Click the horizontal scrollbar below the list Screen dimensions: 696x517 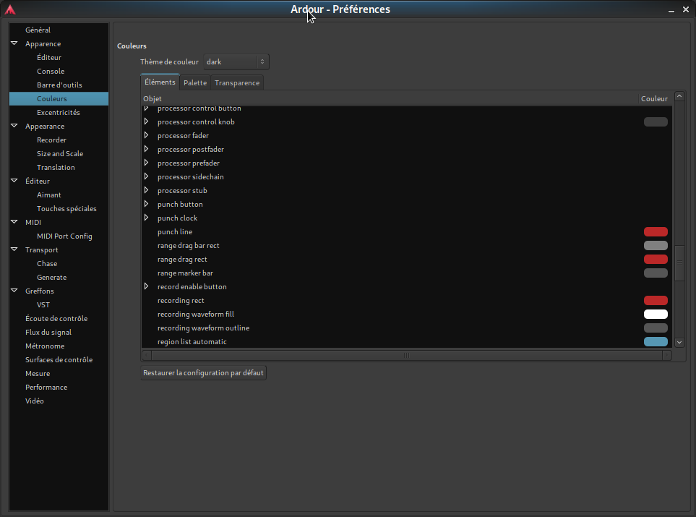(x=406, y=355)
